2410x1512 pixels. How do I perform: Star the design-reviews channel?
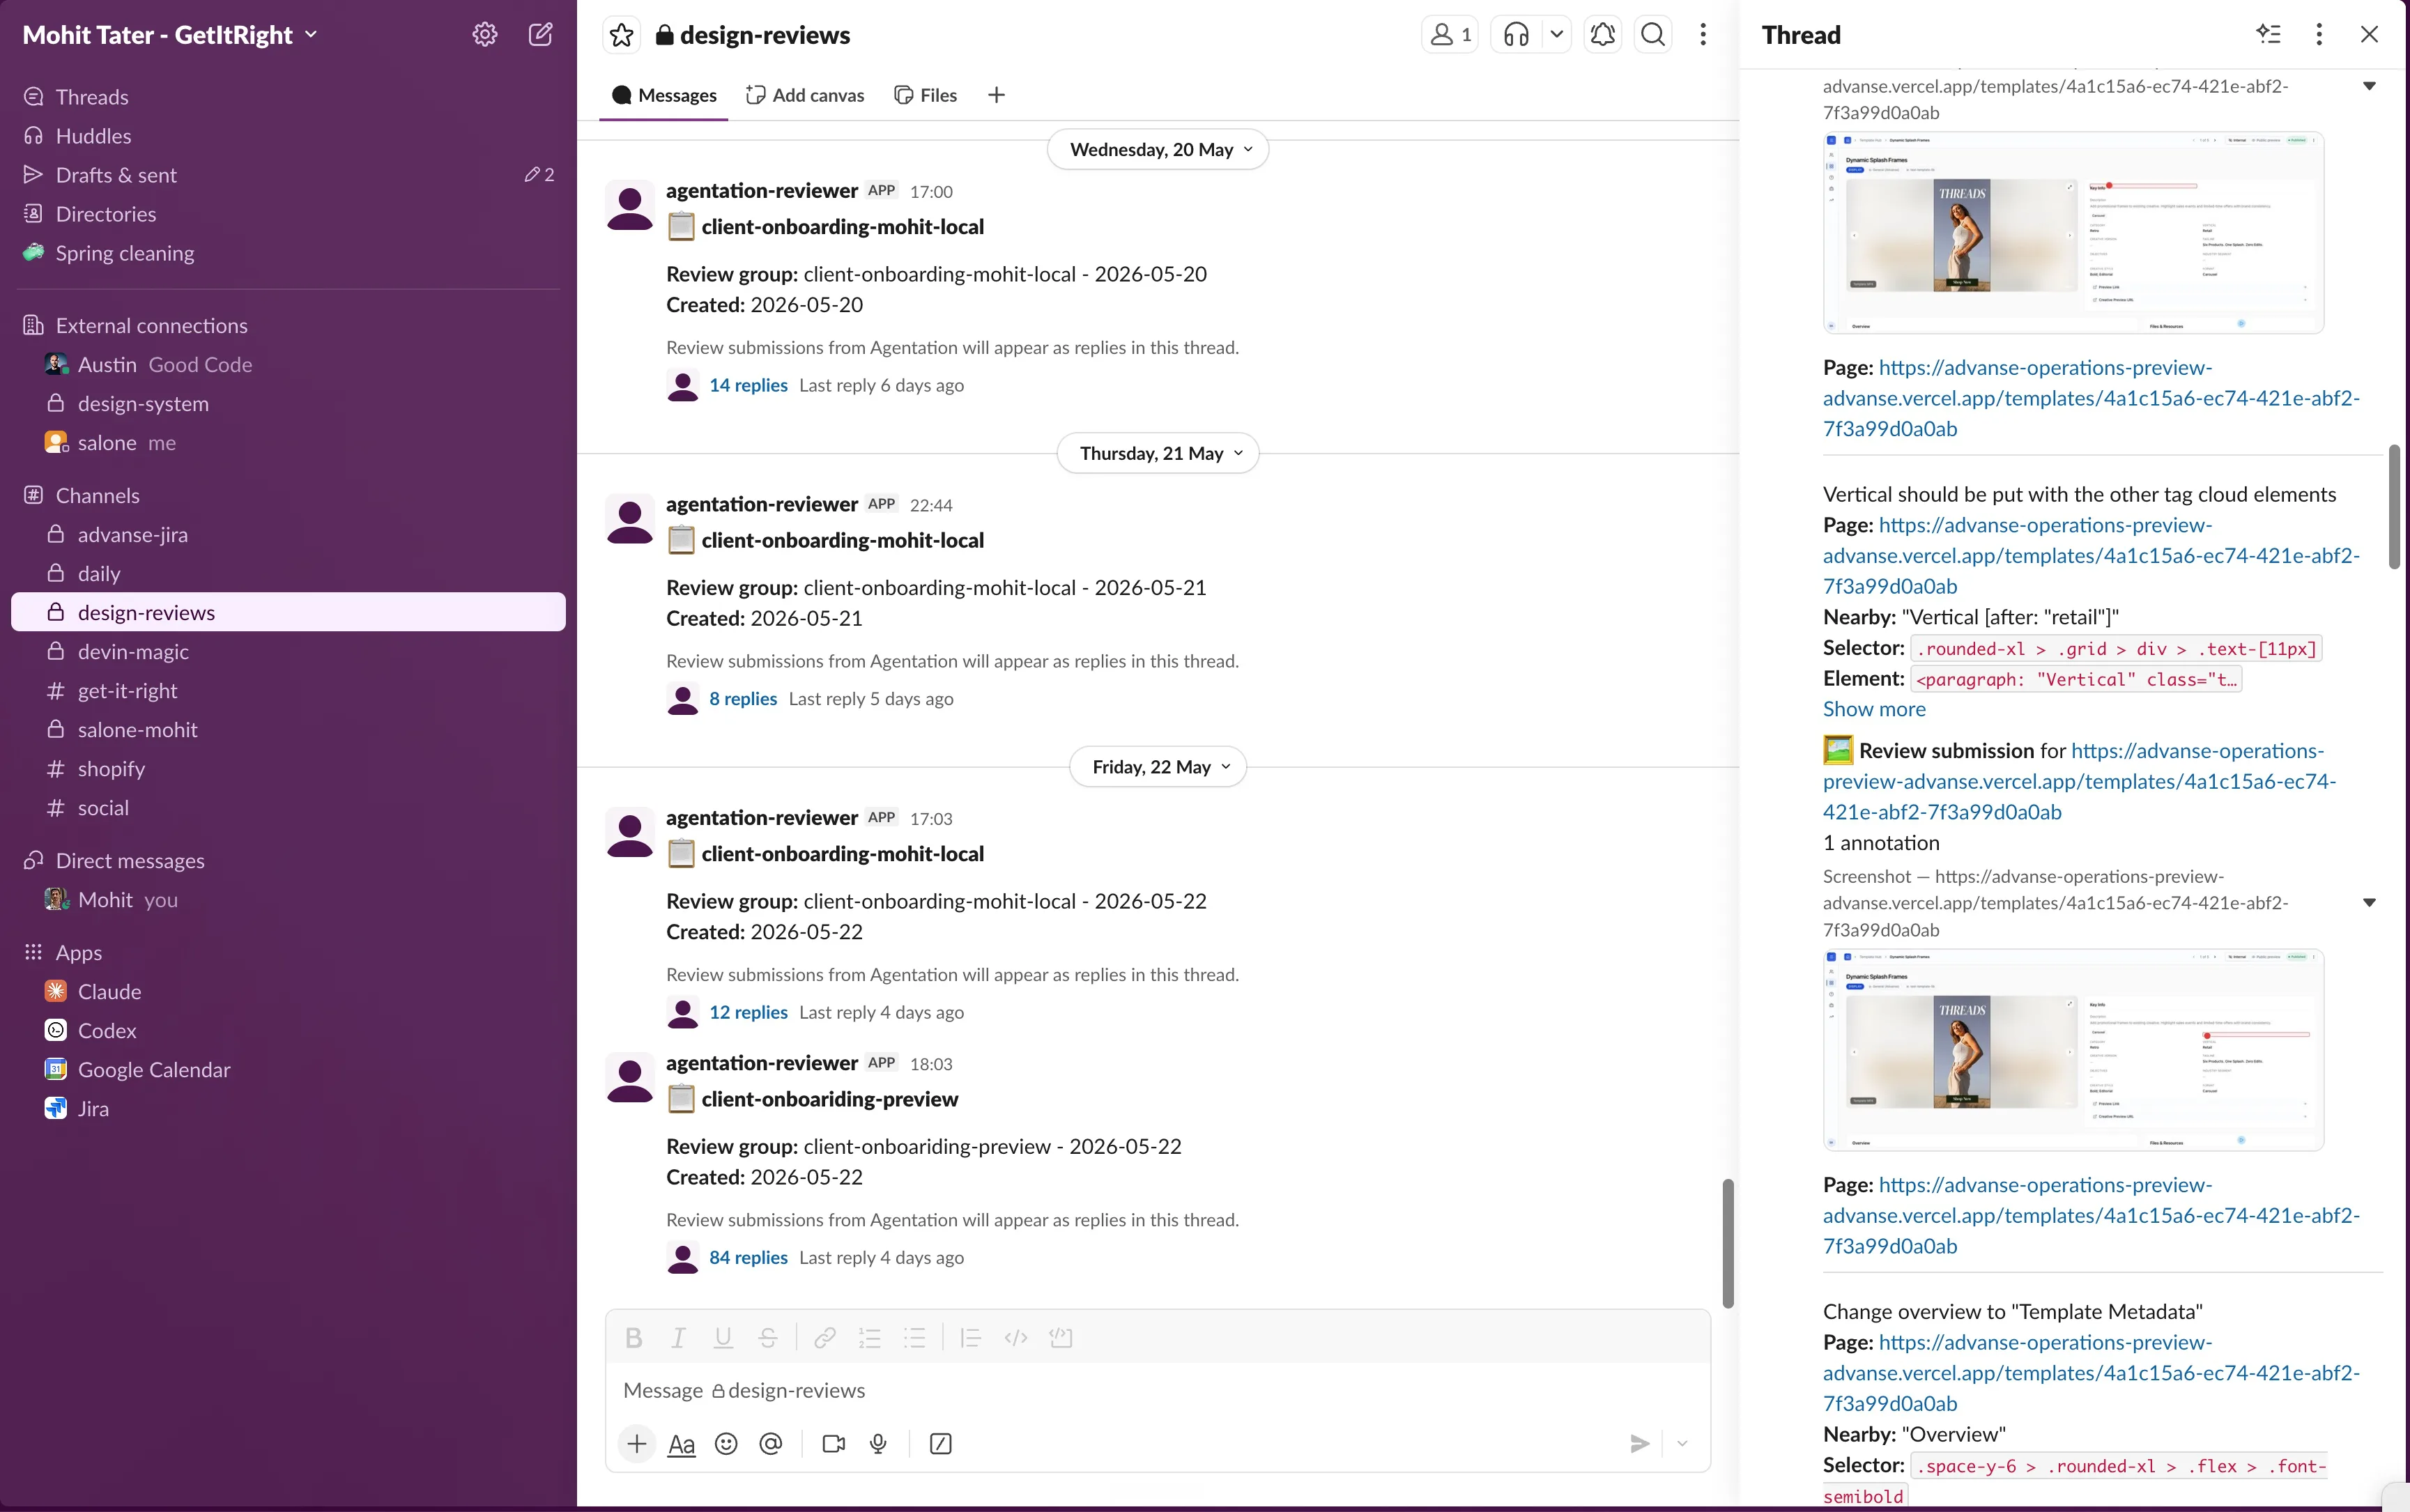621,35
